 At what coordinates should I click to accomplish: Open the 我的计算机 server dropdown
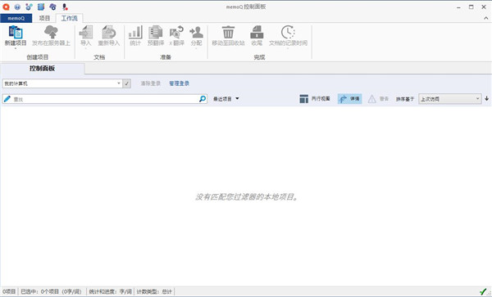pos(62,83)
